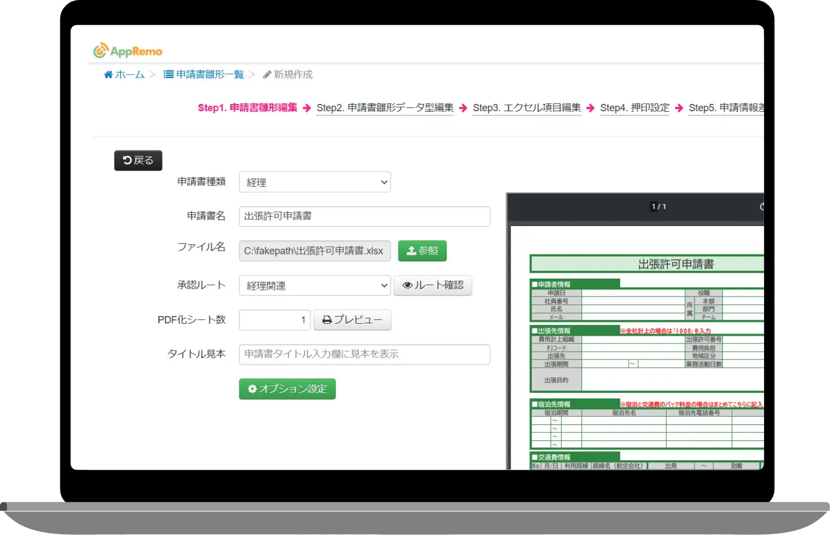Open Step5. 申請情報 step
This screenshot has height=535, width=830.
tap(726, 108)
